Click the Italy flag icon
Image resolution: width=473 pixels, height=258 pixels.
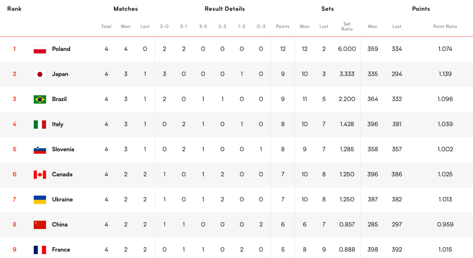pyautogui.click(x=40, y=124)
